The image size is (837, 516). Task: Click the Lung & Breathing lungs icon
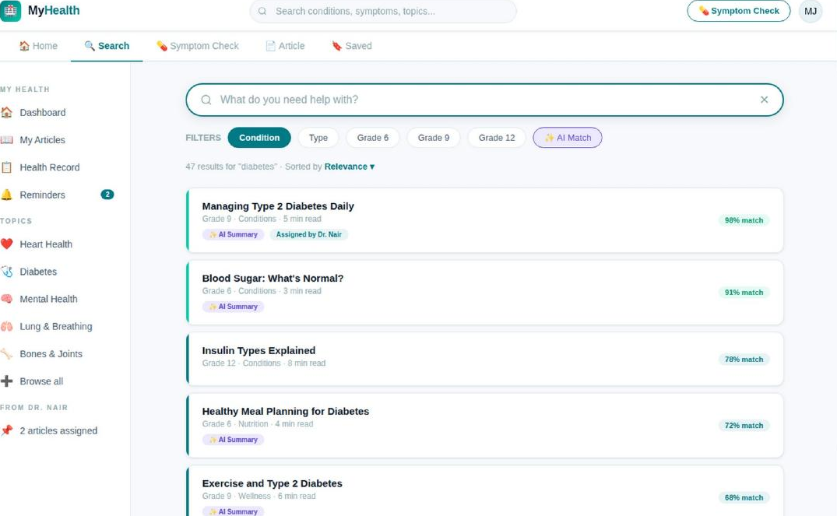[6, 327]
